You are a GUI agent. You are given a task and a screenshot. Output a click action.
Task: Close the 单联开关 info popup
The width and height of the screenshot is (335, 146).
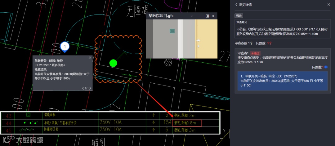click(90, 58)
